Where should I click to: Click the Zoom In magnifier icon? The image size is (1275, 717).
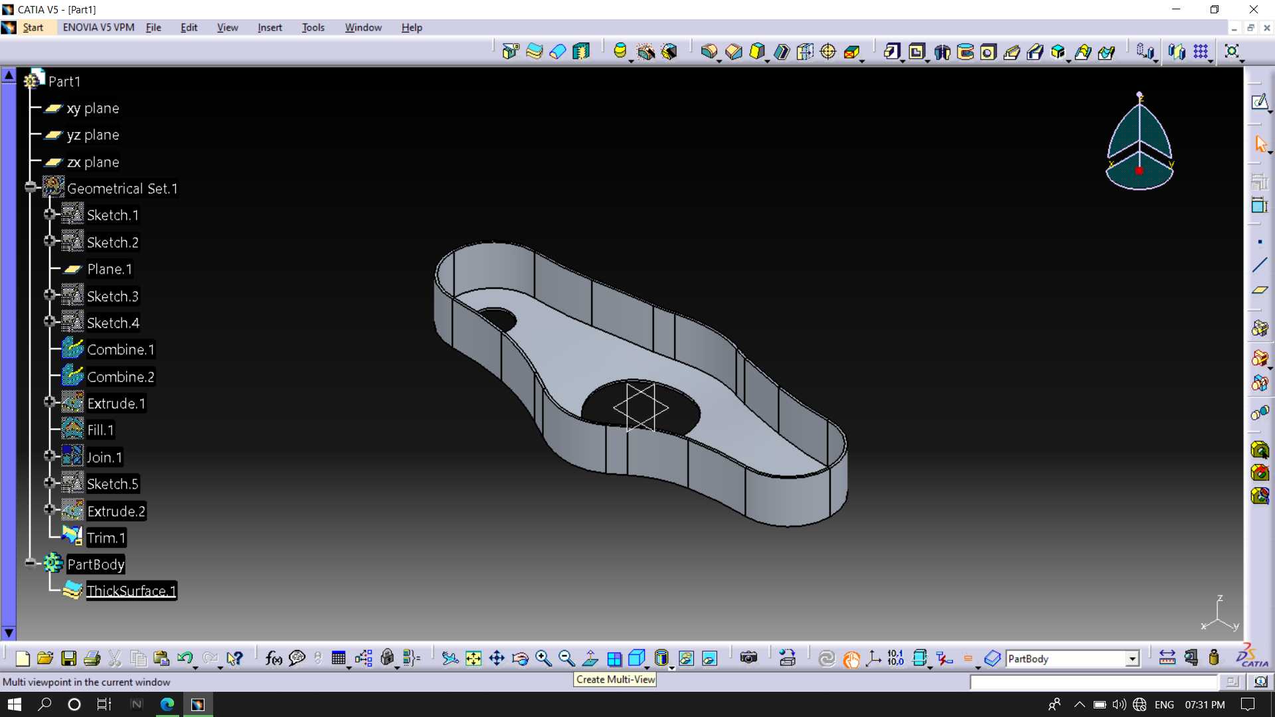pyautogui.click(x=543, y=659)
